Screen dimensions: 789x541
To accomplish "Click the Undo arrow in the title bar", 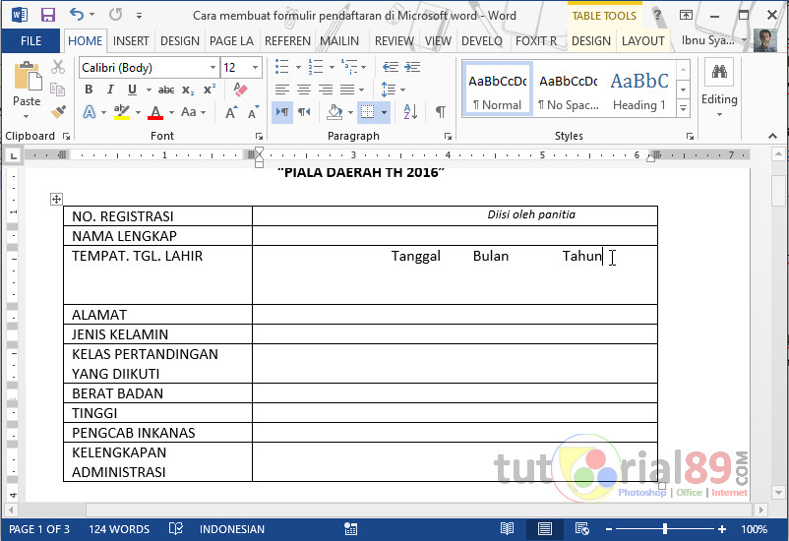I will (77, 16).
